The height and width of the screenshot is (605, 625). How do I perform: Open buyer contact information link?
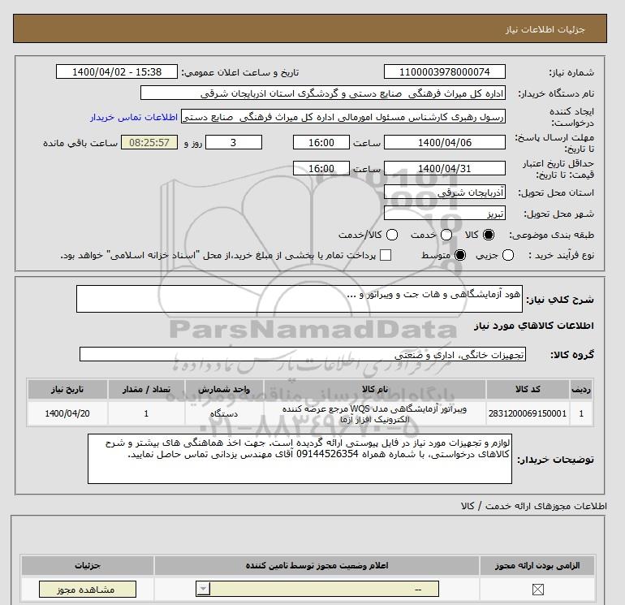tap(134, 117)
